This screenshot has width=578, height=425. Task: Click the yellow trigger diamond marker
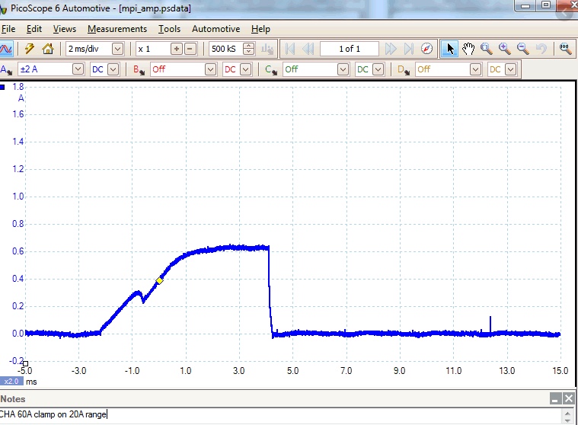(x=159, y=280)
